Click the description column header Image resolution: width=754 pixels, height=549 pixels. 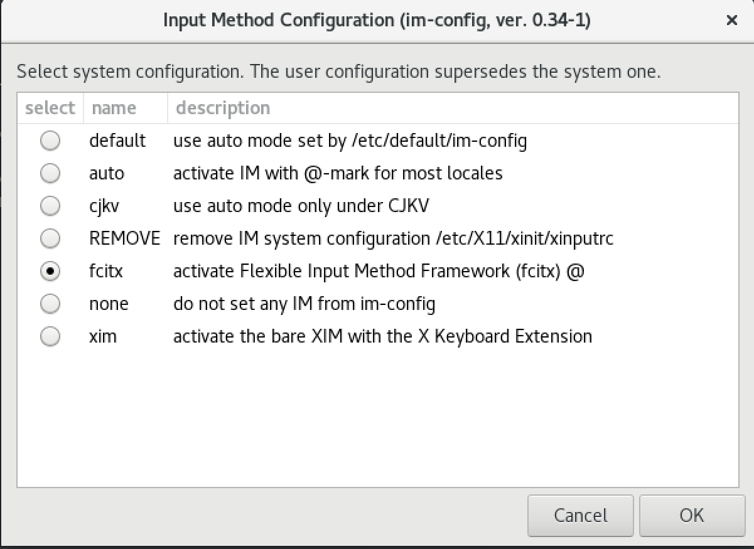click(x=223, y=108)
